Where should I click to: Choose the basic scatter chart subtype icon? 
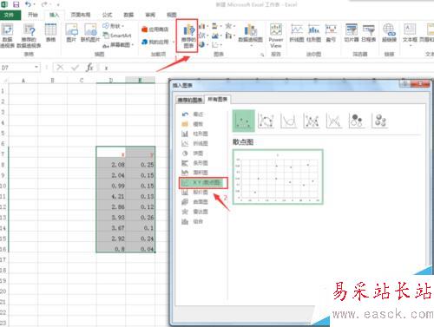244,121
